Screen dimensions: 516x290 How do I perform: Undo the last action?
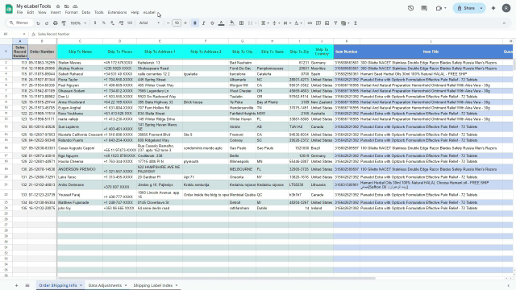click(x=38, y=23)
